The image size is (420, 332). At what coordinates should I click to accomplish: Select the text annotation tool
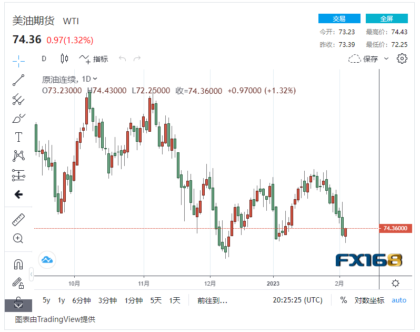[x=18, y=137]
